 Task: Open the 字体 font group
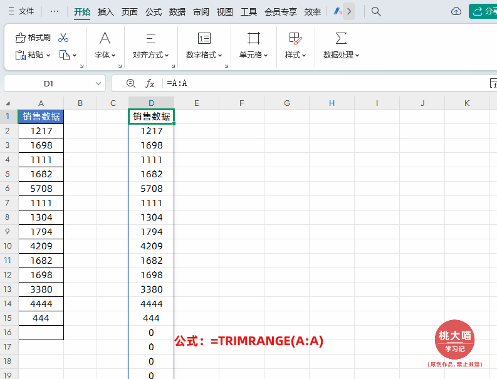(x=105, y=45)
